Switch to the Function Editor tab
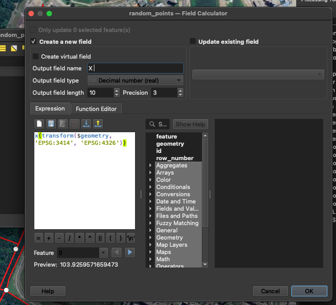This screenshot has height=305, width=336. tap(96, 109)
